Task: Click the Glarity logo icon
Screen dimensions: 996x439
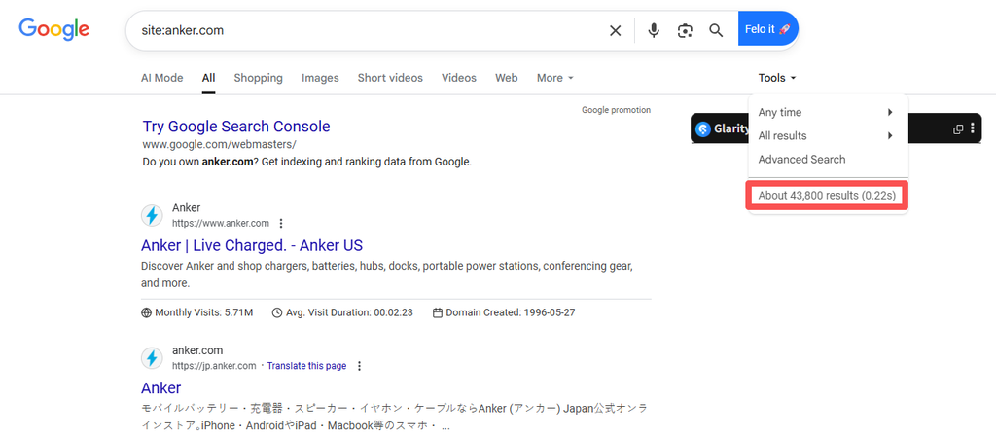Action: (702, 128)
